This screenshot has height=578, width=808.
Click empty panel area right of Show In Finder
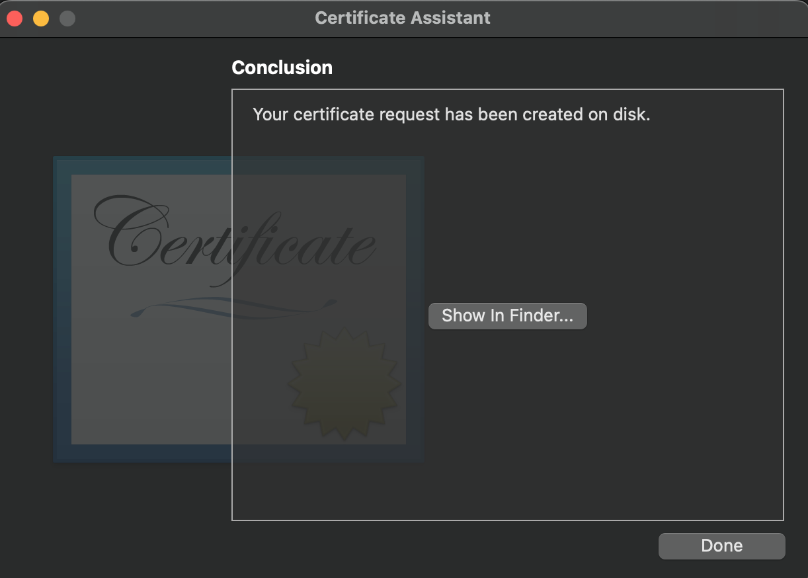[688, 316]
